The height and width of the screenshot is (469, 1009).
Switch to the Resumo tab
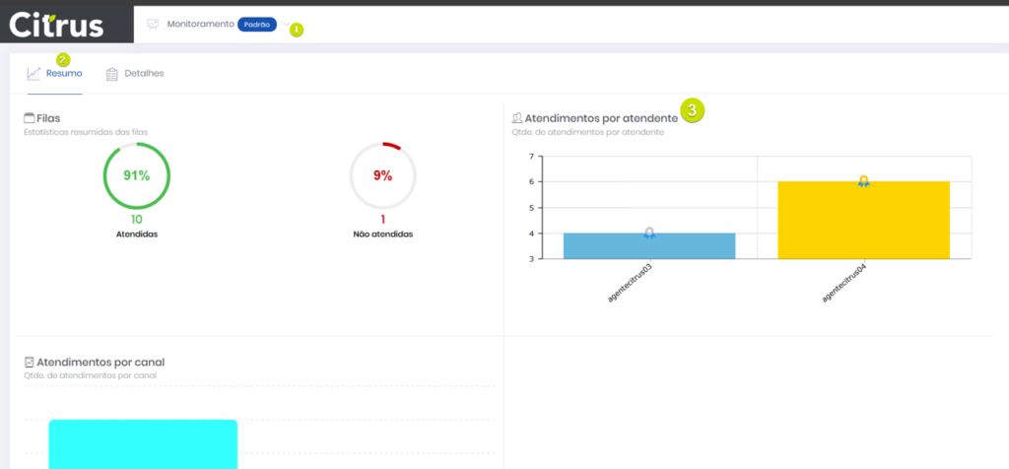tap(63, 74)
